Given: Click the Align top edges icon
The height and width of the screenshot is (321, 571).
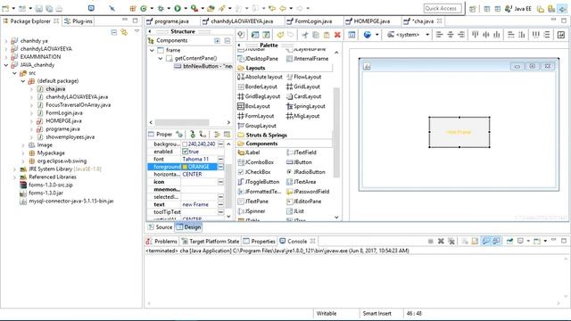Looking at the screenshot, I should pyautogui.click(x=476, y=35).
